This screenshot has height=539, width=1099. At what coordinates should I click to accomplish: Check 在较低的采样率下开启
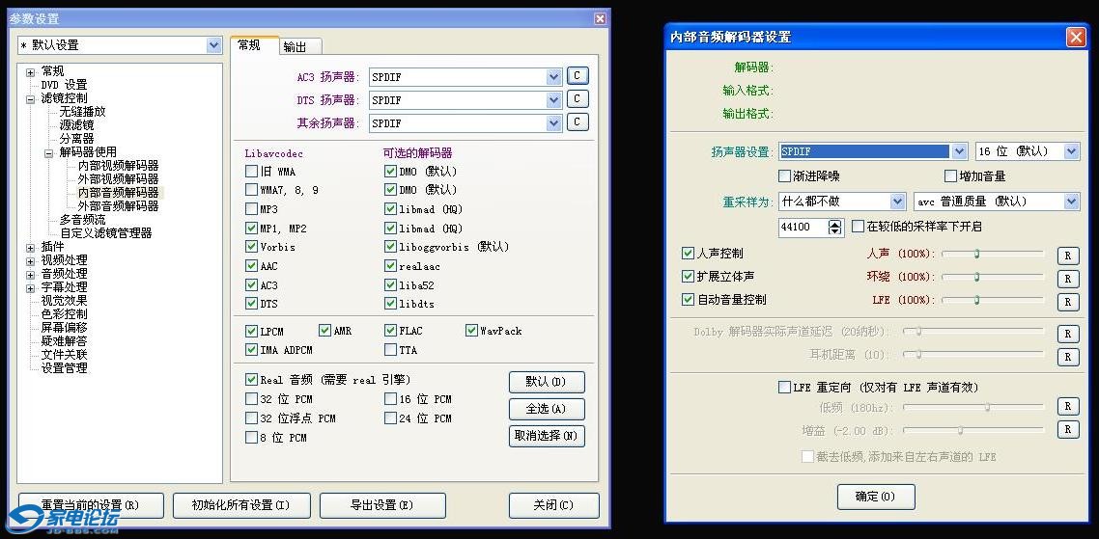click(x=858, y=226)
